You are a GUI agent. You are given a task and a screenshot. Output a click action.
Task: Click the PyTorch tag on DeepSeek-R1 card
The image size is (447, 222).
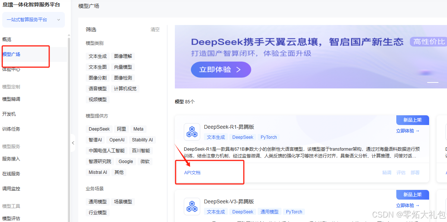pyautogui.click(x=269, y=137)
